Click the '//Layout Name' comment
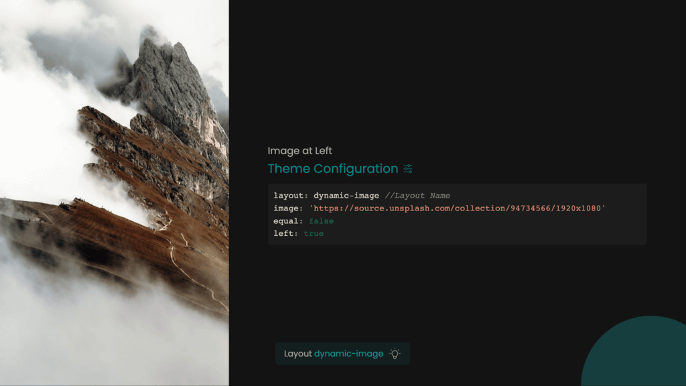 [417, 196]
